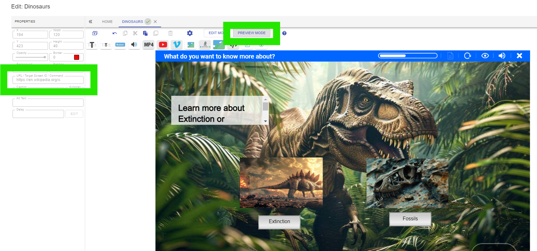Add an audio element
The image size is (537, 251).
point(134,45)
